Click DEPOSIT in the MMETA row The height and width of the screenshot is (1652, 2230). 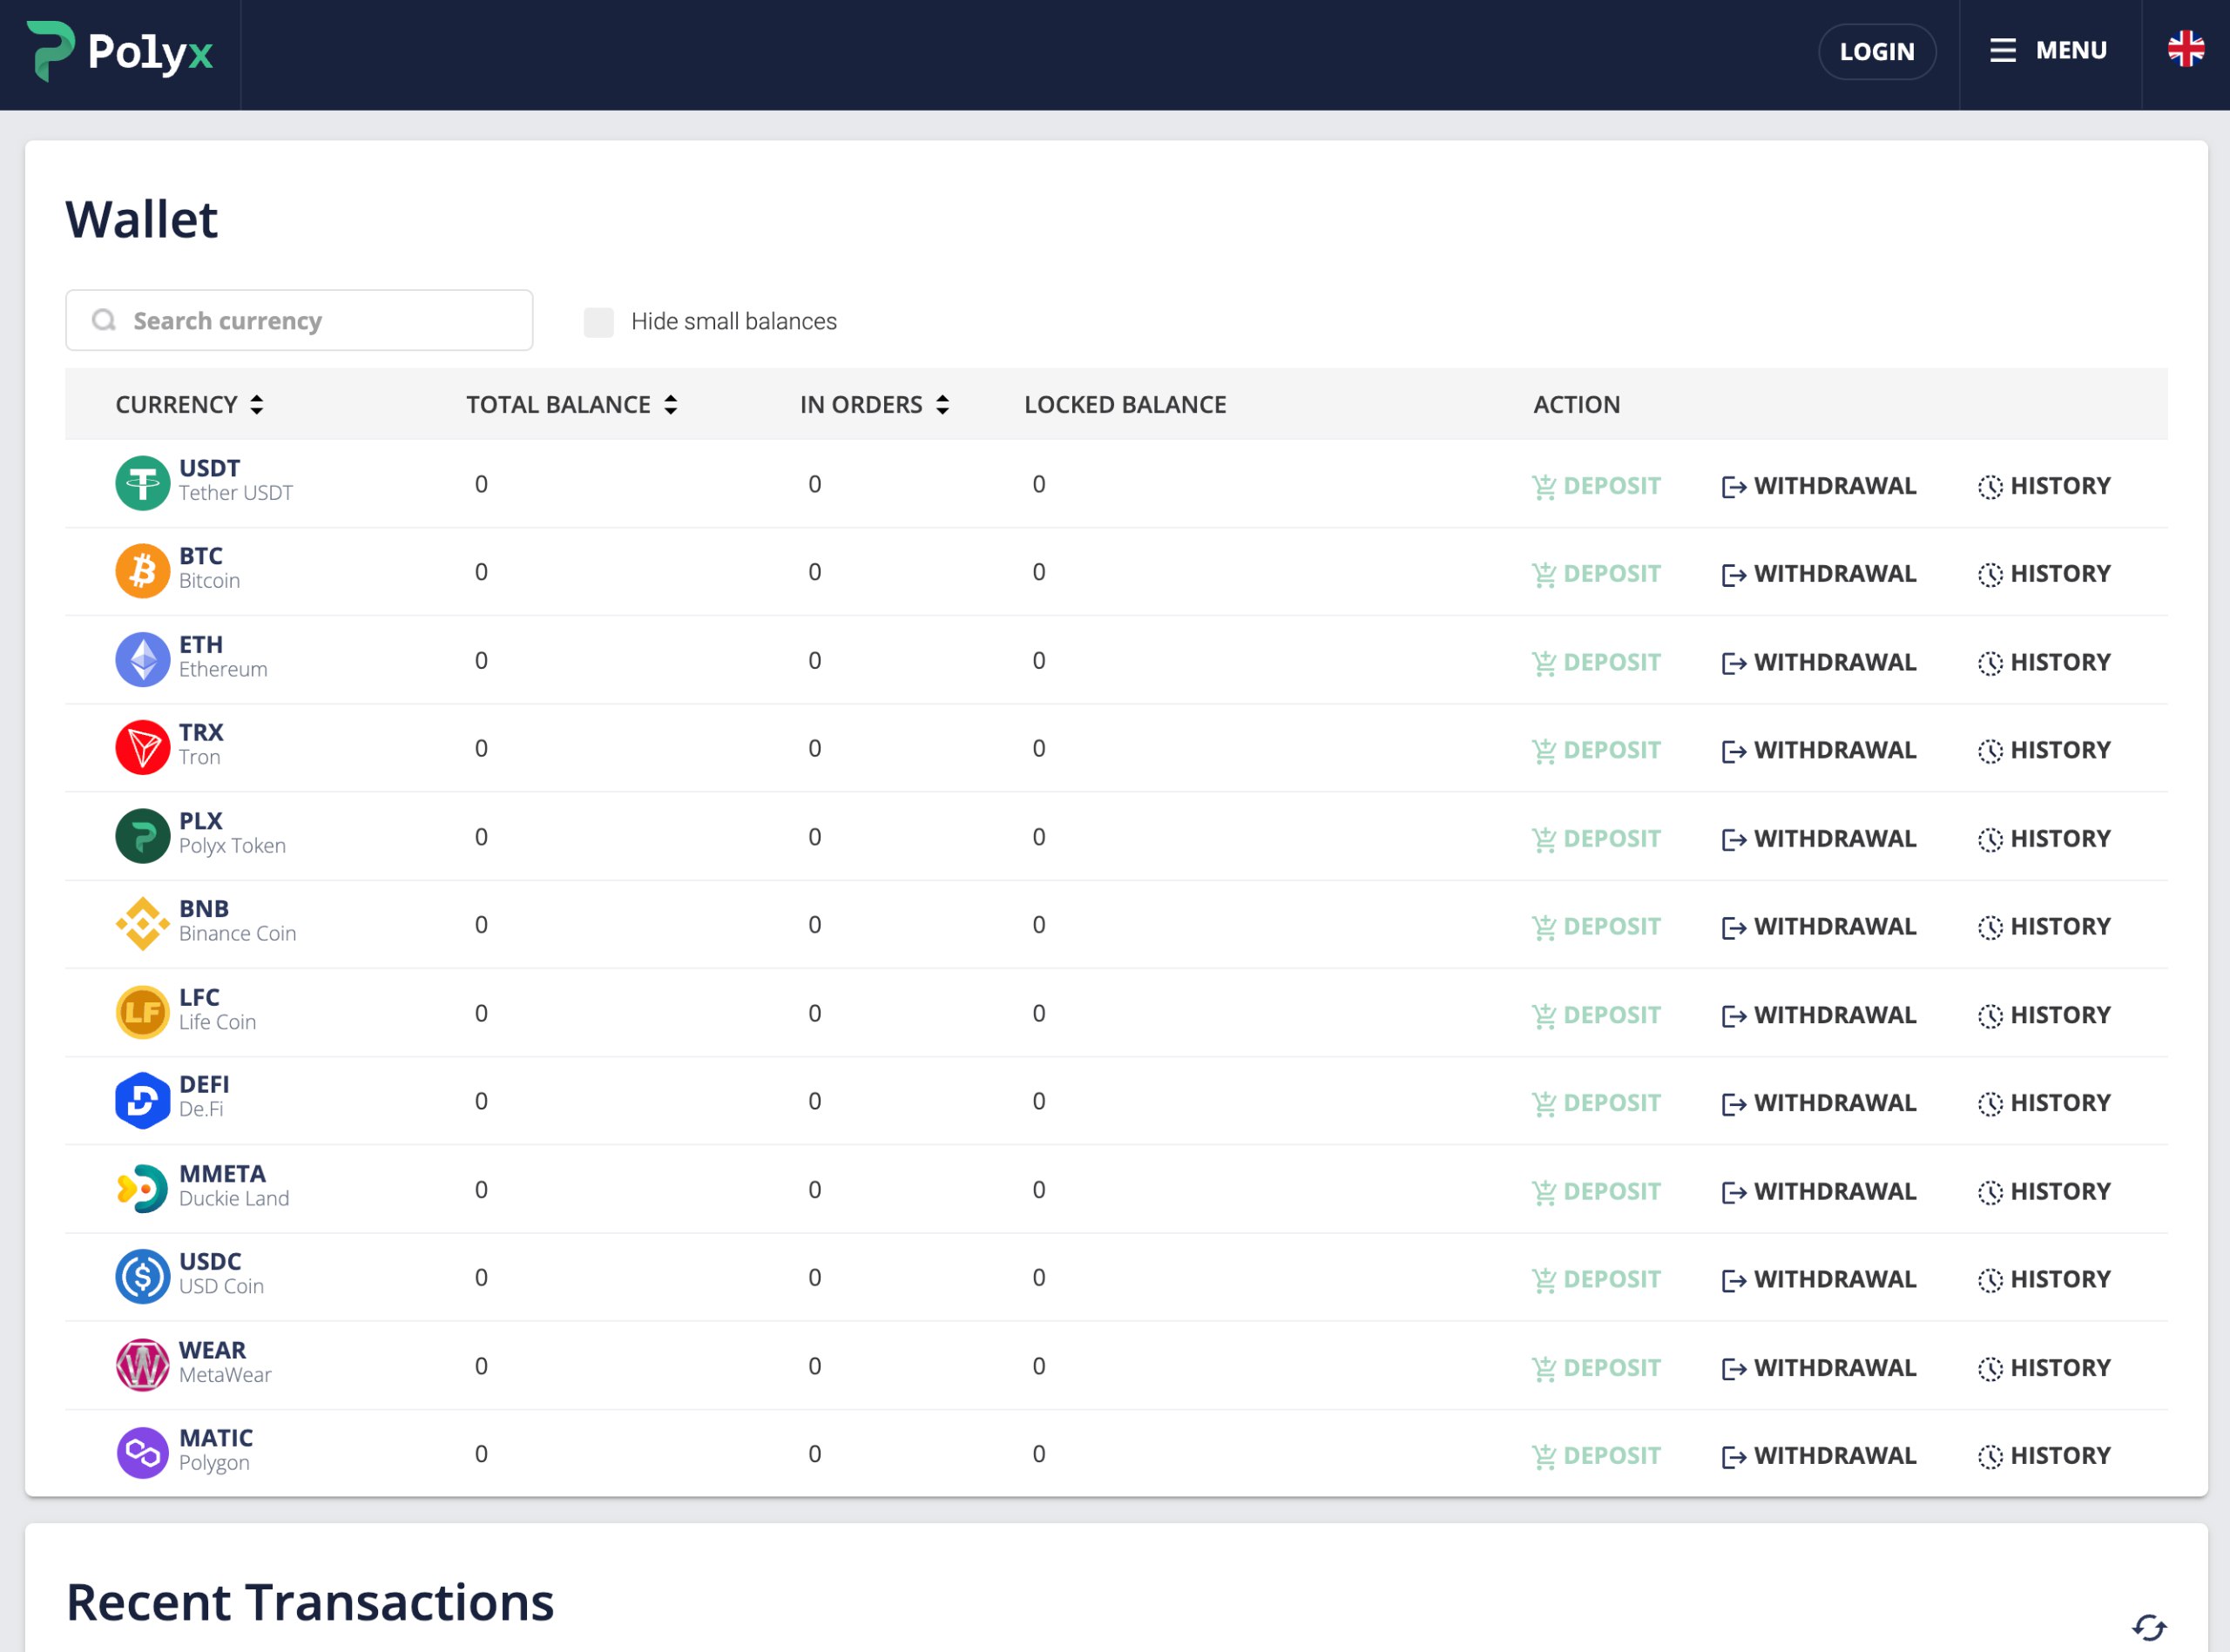coord(1595,1191)
